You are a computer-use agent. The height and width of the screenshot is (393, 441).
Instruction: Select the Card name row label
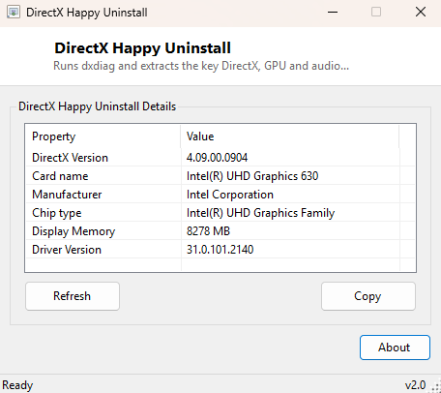click(x=60, y=176)
